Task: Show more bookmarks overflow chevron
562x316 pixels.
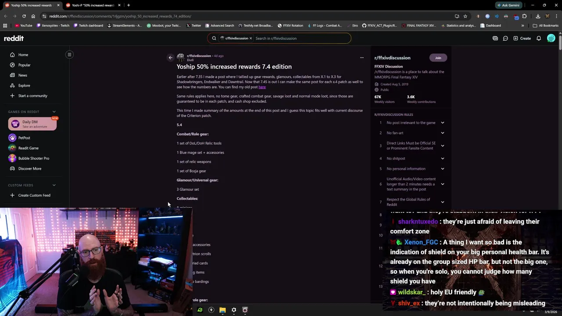Action: 522,25
